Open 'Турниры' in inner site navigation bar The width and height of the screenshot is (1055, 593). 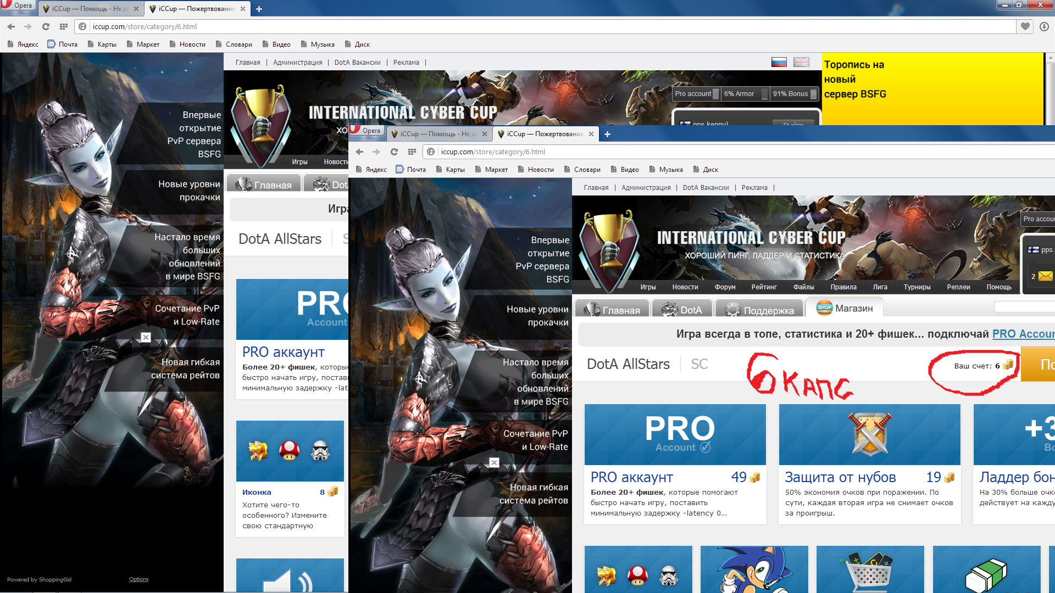(x=917, y=287)
